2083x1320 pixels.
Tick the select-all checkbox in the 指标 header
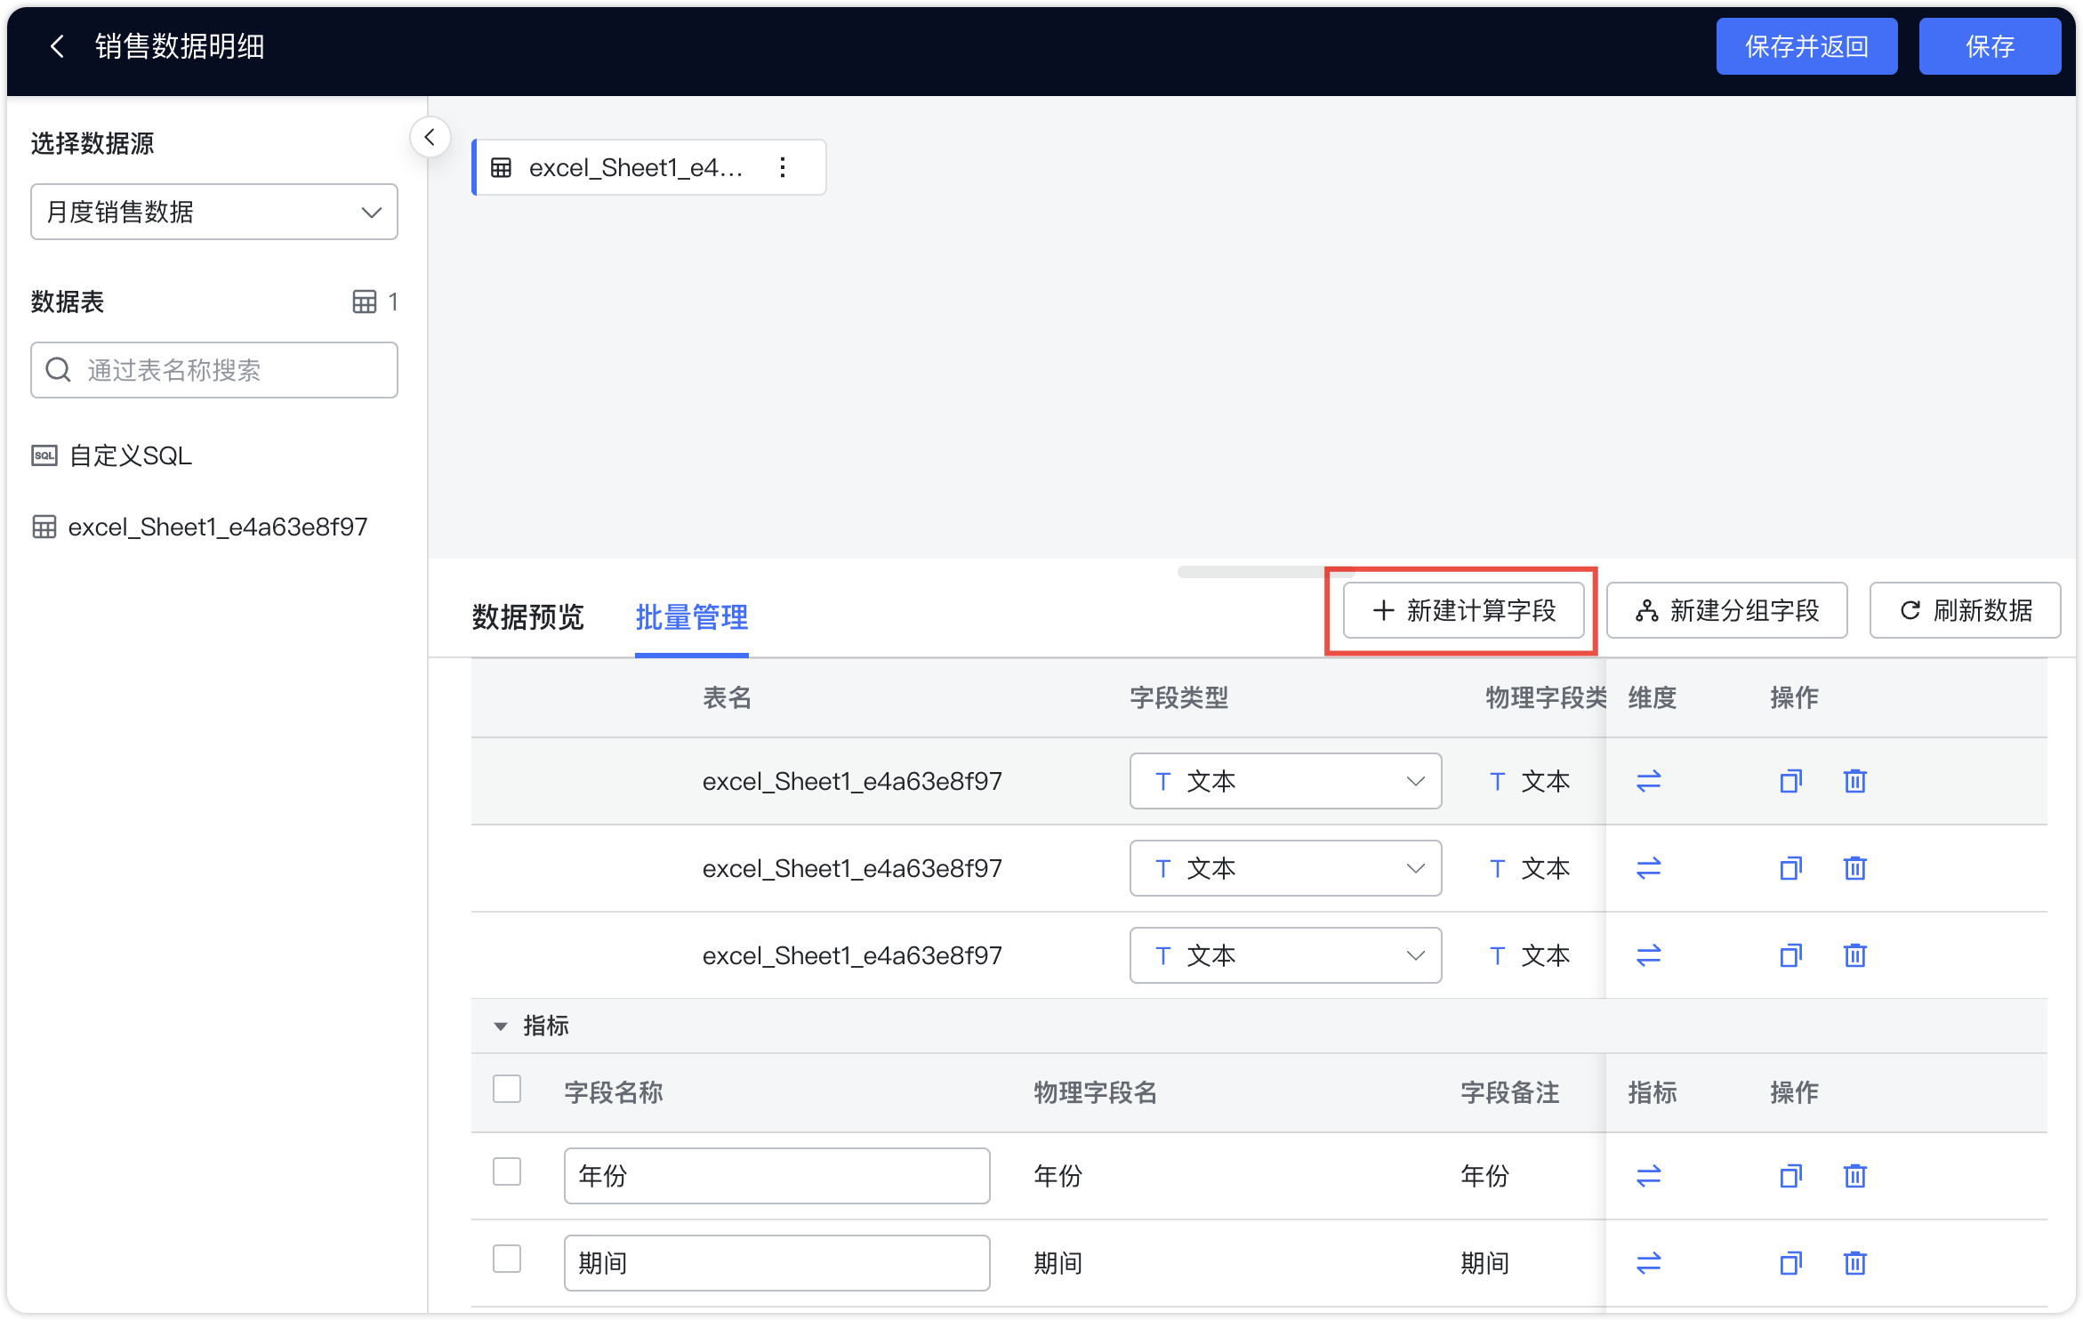pos(507,1089)
